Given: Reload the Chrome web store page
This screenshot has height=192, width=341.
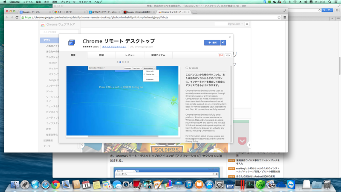Looking at the screenshot, I should [17, 17].
